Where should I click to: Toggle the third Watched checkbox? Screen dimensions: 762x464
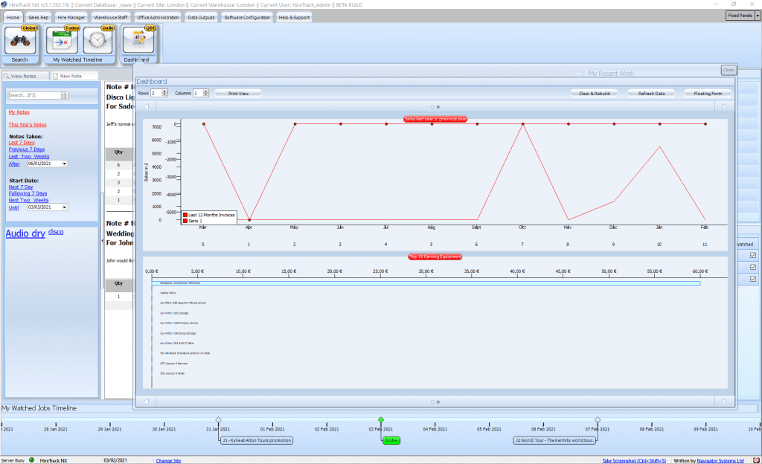tap(753, 279)
